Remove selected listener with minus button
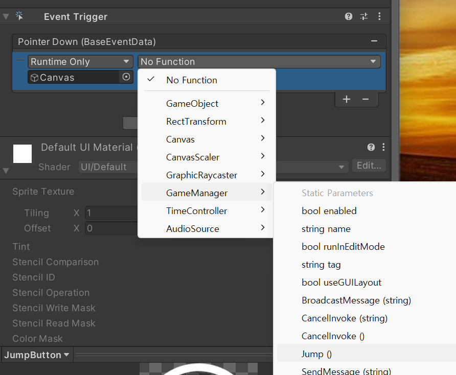Screen dimensions: 456x375 pos(366,100)
